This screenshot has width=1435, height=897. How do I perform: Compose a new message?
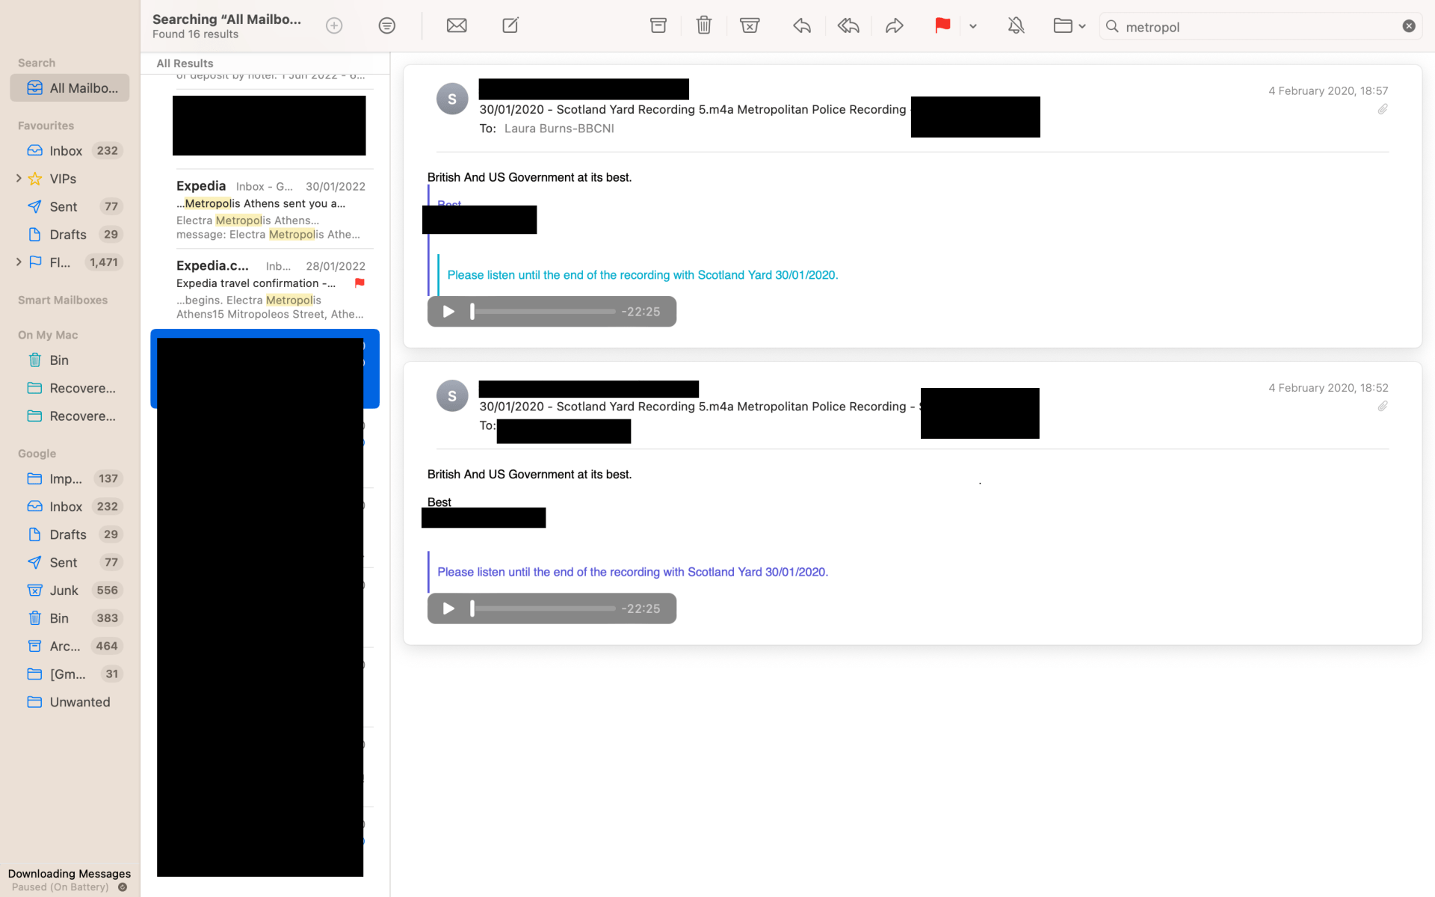pyautogui.click(x=510, y=25)
